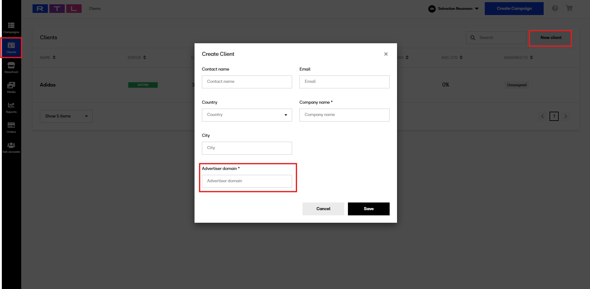Open the shopping cart icon
Viewport: 590px width, 289px height.
click(x=569, y=8)
